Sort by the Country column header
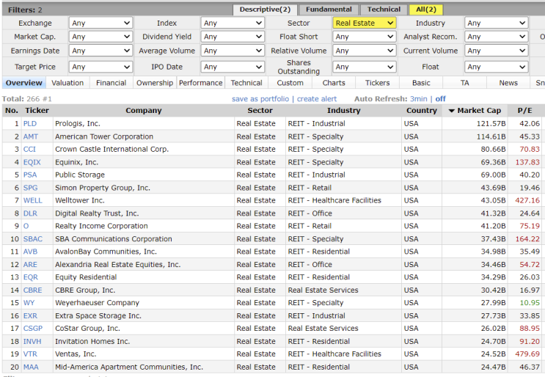Image resolution: width=545 pixels, height=377 pixels. point(422,111)
